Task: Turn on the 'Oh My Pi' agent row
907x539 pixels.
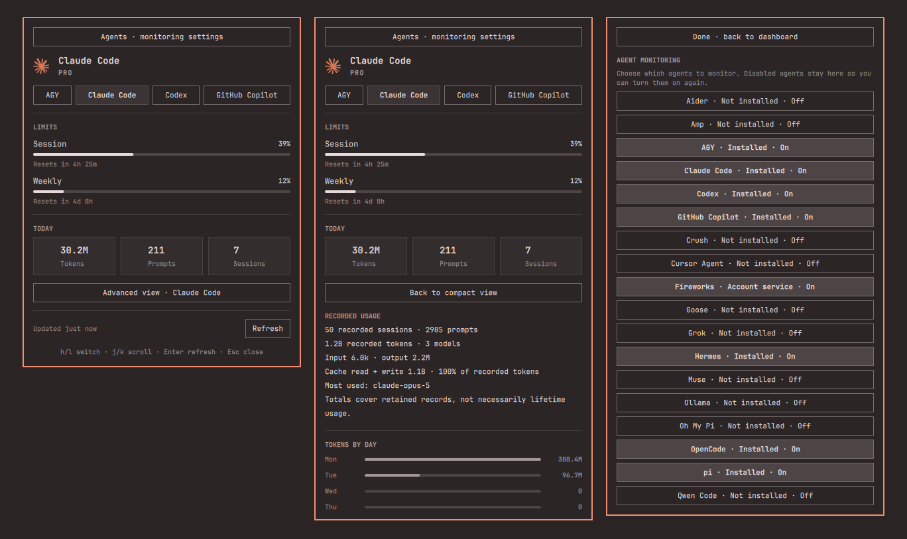Action: (x=745, y=426)
